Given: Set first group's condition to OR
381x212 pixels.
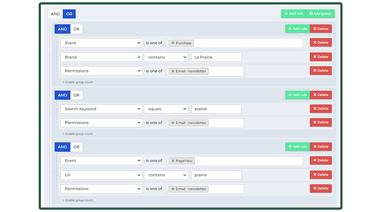Looking at the screenshot, I should click(76, 29).
